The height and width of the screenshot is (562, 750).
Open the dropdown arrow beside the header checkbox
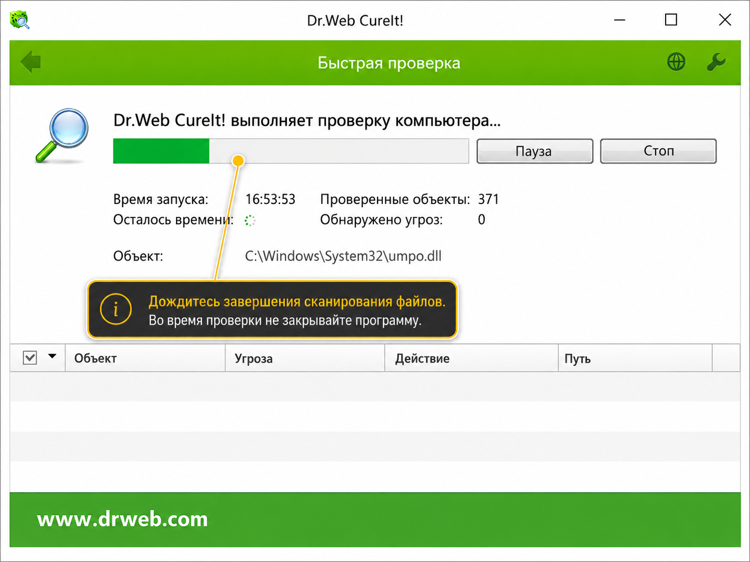pyautogui.click(x=52, y=356)
